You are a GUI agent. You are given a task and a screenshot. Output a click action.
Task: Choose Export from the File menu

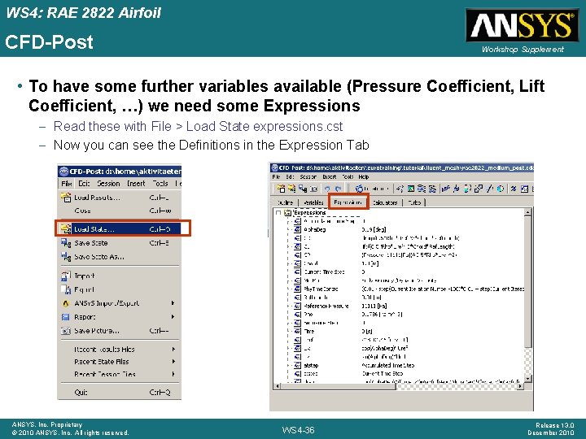coord(119,289)
